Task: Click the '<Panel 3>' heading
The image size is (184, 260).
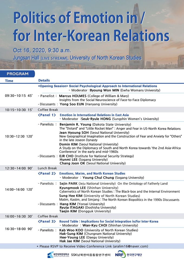Action: (47, 221)
